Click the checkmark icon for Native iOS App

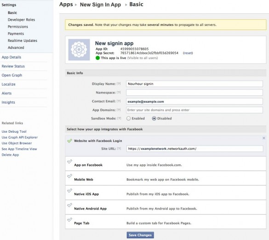tap(69, 191)
